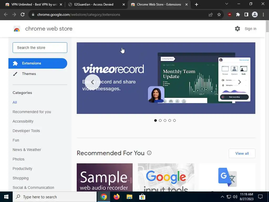This screenshot has height=202, width=269.
Task: Select the fourth carousel dot
Action: coord(170,120)
